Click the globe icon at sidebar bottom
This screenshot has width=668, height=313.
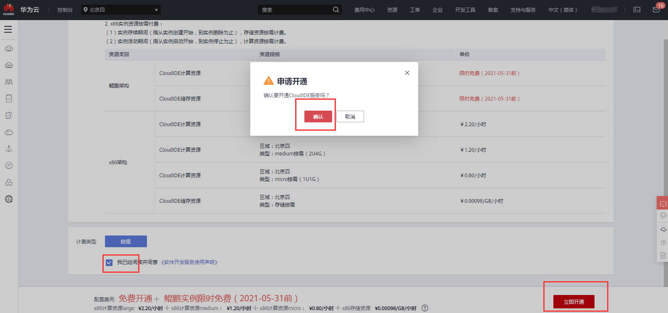click(x=8, y=199)
